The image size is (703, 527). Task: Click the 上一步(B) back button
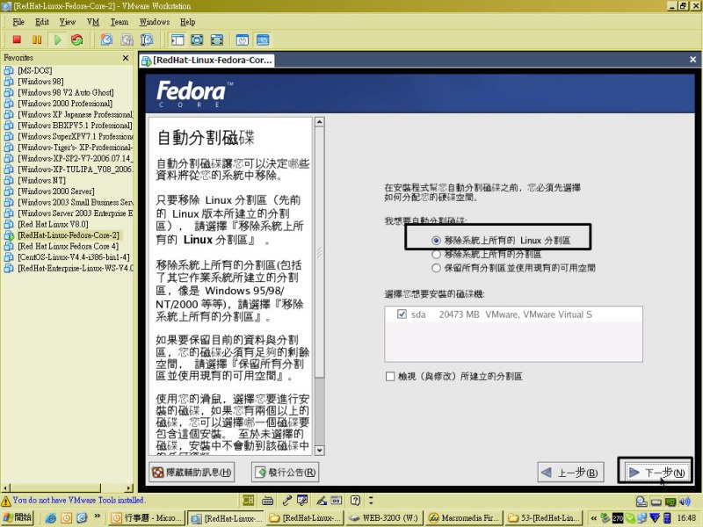click(570, 473)
